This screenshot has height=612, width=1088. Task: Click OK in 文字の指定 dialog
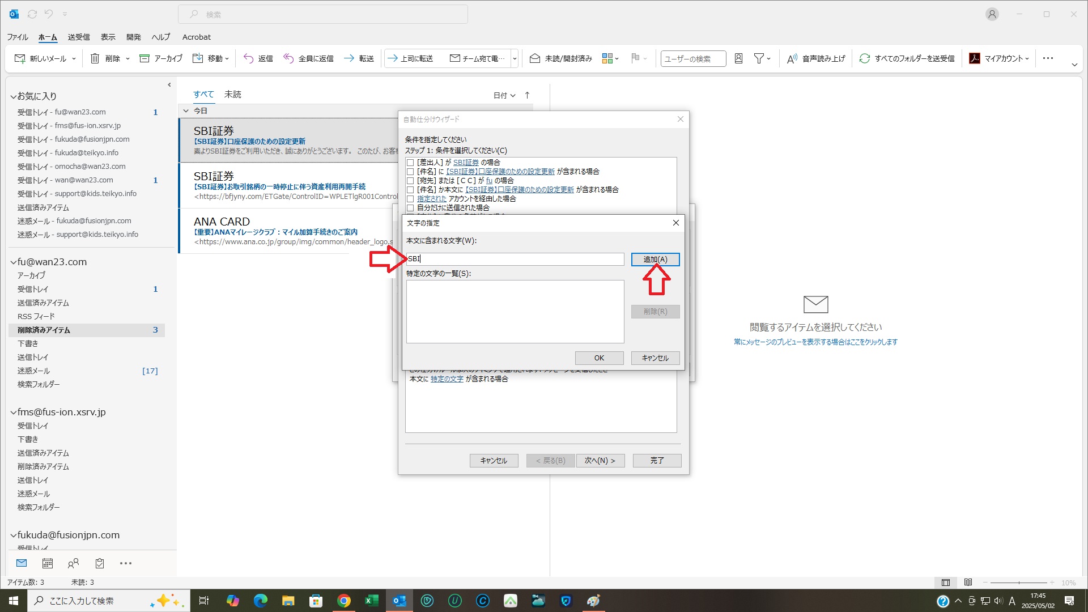pos(599,358)
